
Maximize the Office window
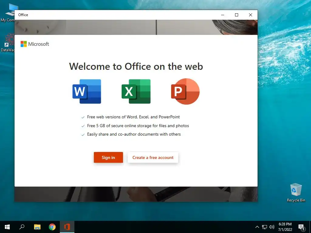tap(237, 15)
